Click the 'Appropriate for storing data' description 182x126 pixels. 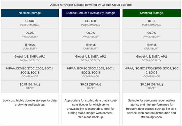[91, 109]
